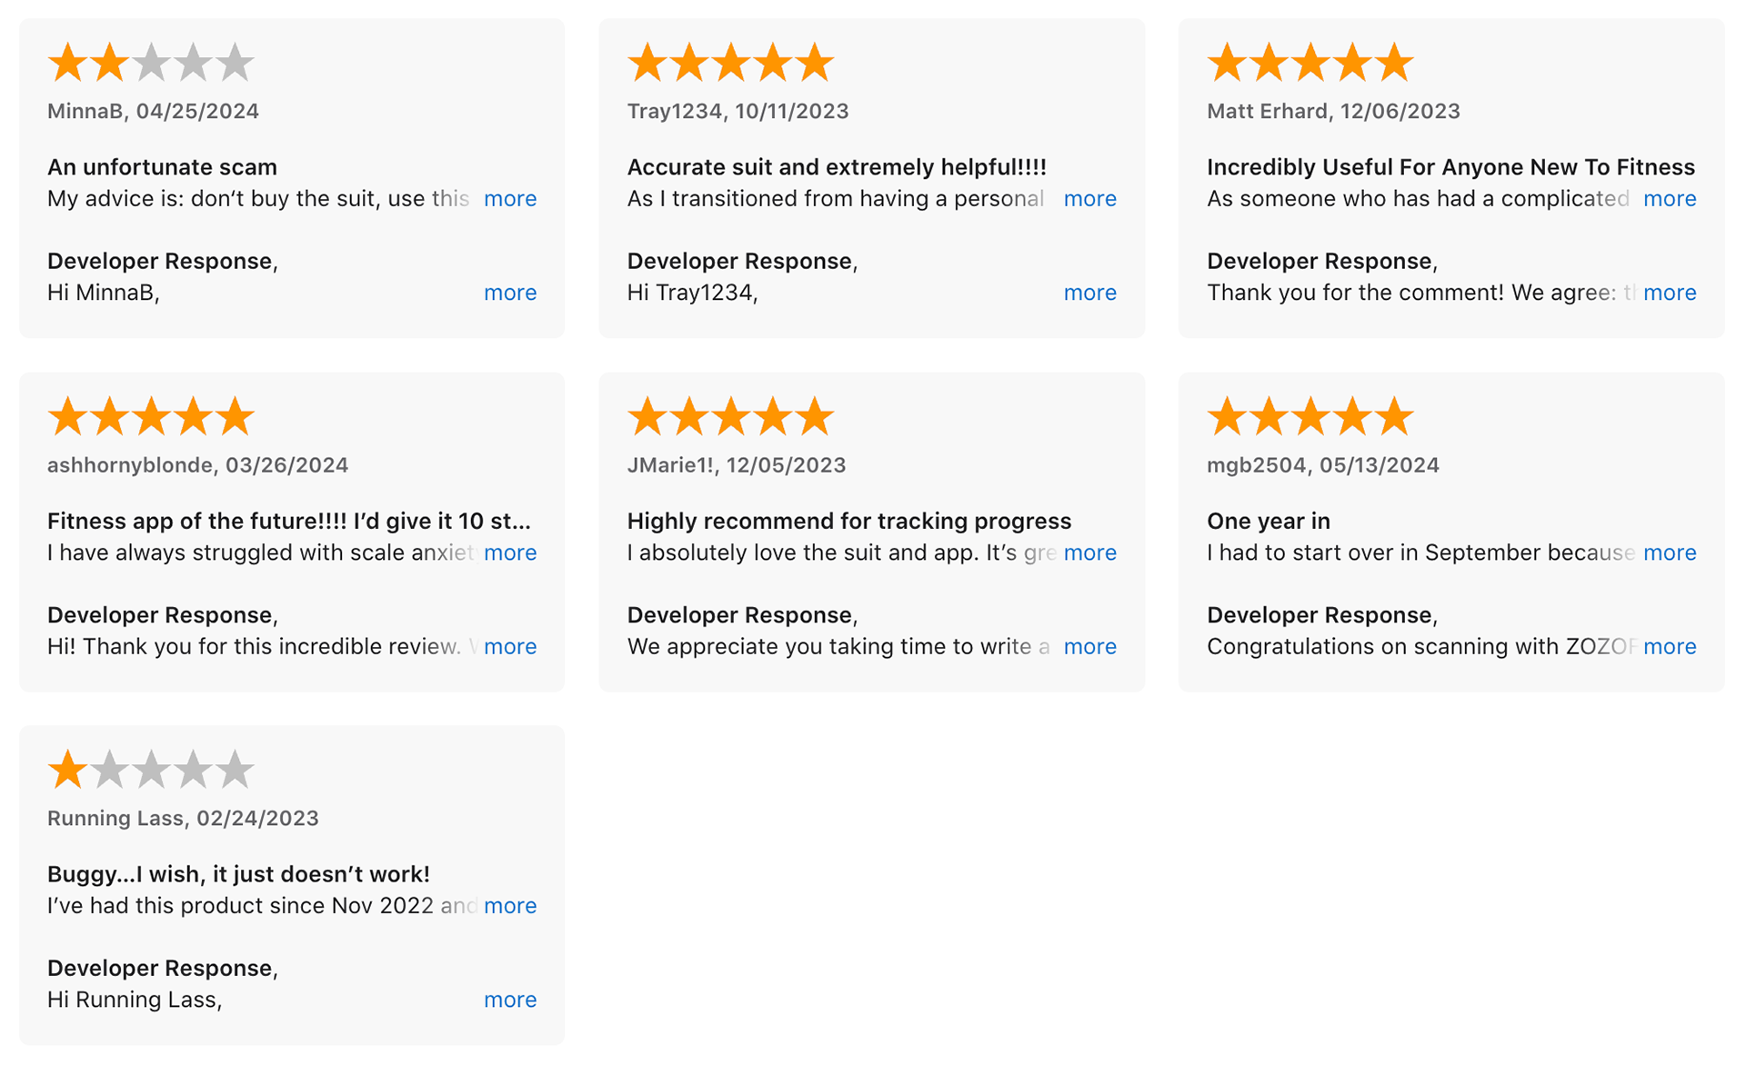Expand developer response to Running Lass
1746x1075 pixels.
pos(510,1000)
